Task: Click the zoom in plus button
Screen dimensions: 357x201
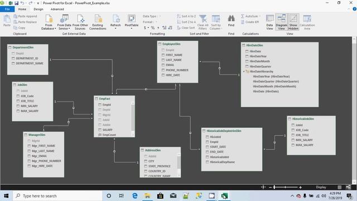Action: 301,188
